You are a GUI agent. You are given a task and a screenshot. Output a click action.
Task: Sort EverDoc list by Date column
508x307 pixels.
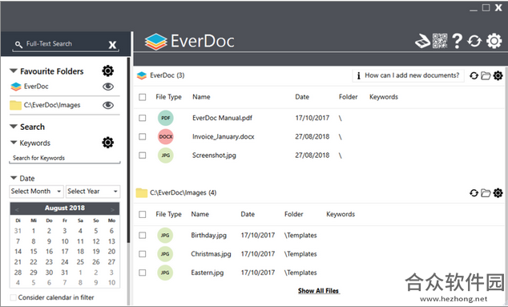click(x=302, y=97)
